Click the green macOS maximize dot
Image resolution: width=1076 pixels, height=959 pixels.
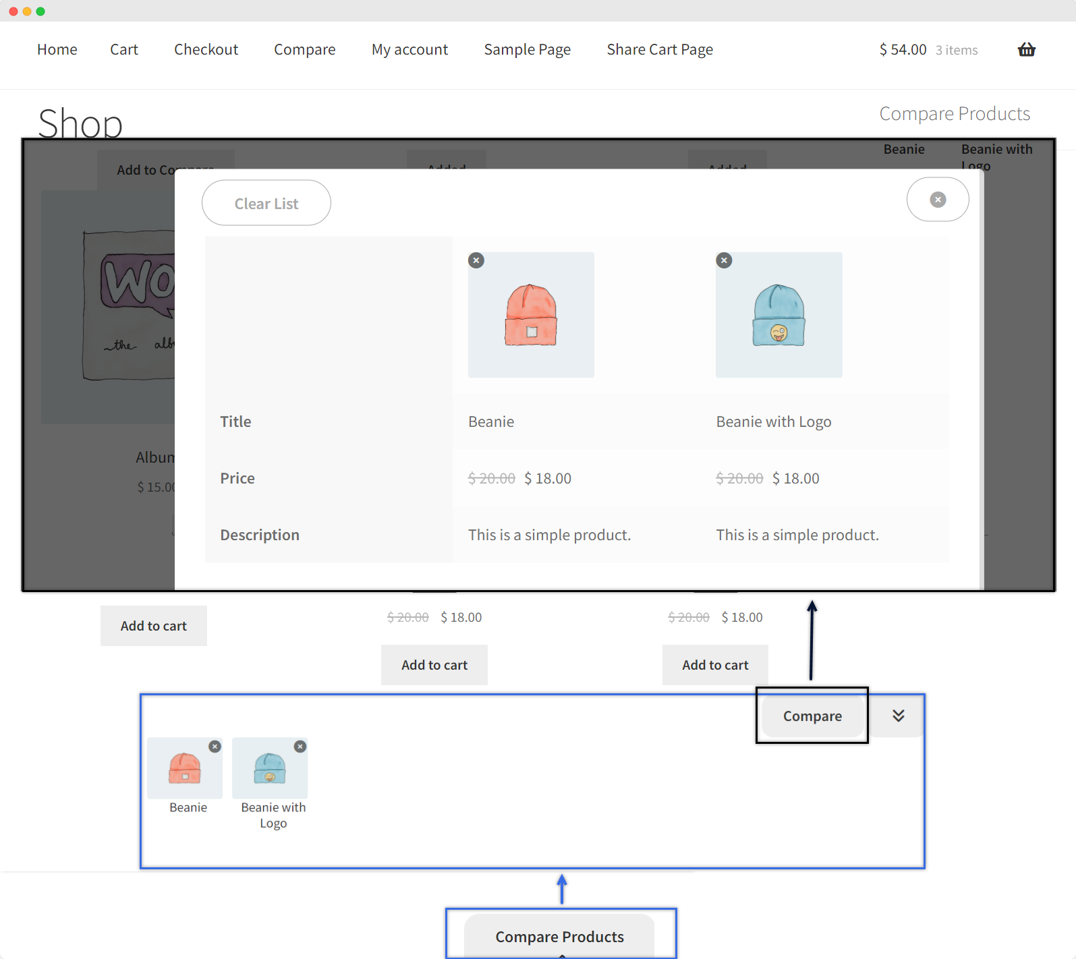40,11
